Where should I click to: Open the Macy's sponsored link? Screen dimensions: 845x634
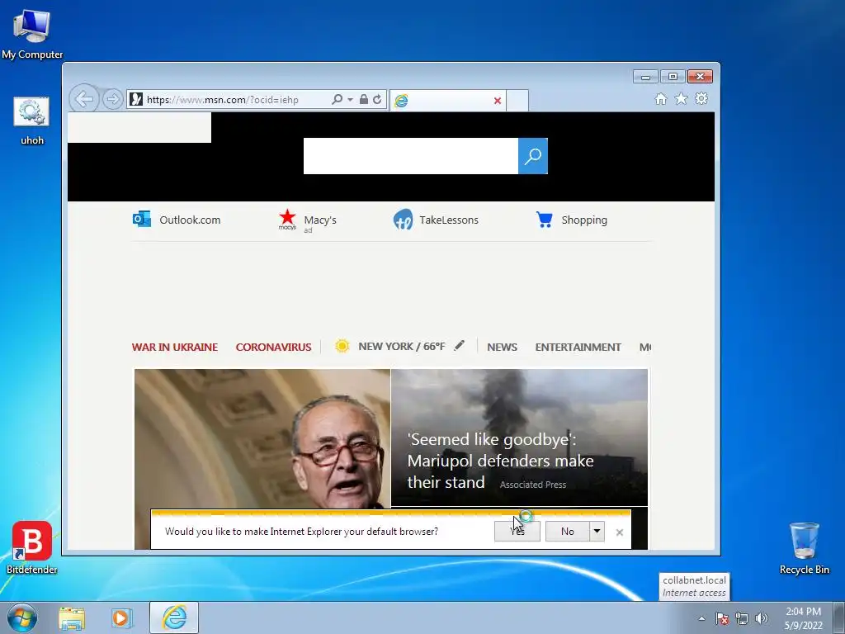(320, 220)
